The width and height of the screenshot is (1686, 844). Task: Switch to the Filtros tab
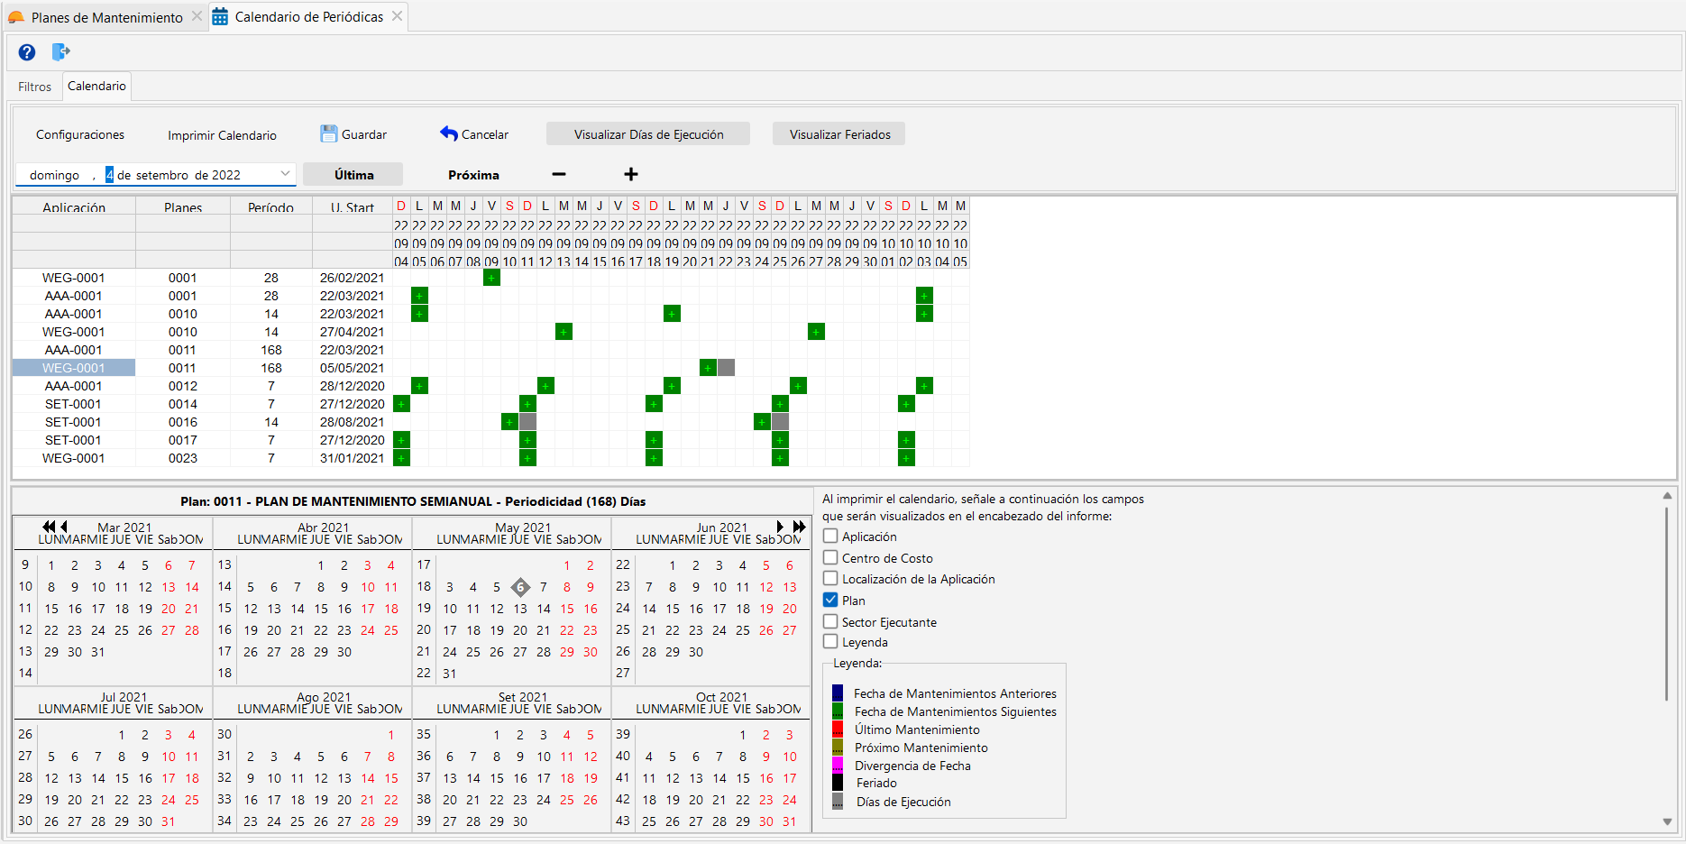pos(34,87)
